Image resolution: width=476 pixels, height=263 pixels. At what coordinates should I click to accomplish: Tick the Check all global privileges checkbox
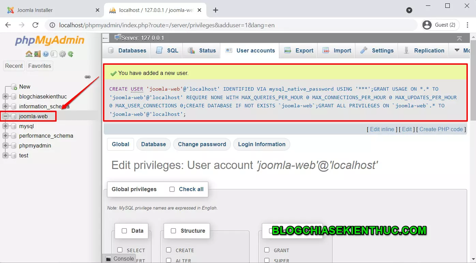pyautogui.click(x=172, y=189)
